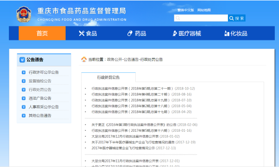This screenshot has height=167, width=279.
Task: Click the fork and knife 食品 icon
Action: [81, 33]
